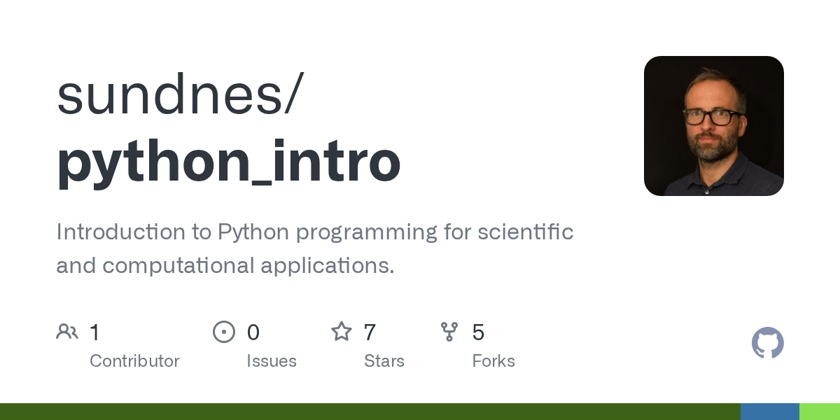This screenshot has height=420, width=840.
Task: Click the forks count 5
Action: pos(478,332)
